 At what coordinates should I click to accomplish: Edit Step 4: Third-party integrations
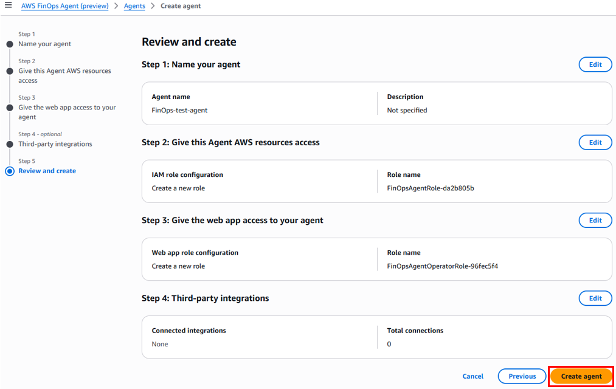(x=595, y=298)
